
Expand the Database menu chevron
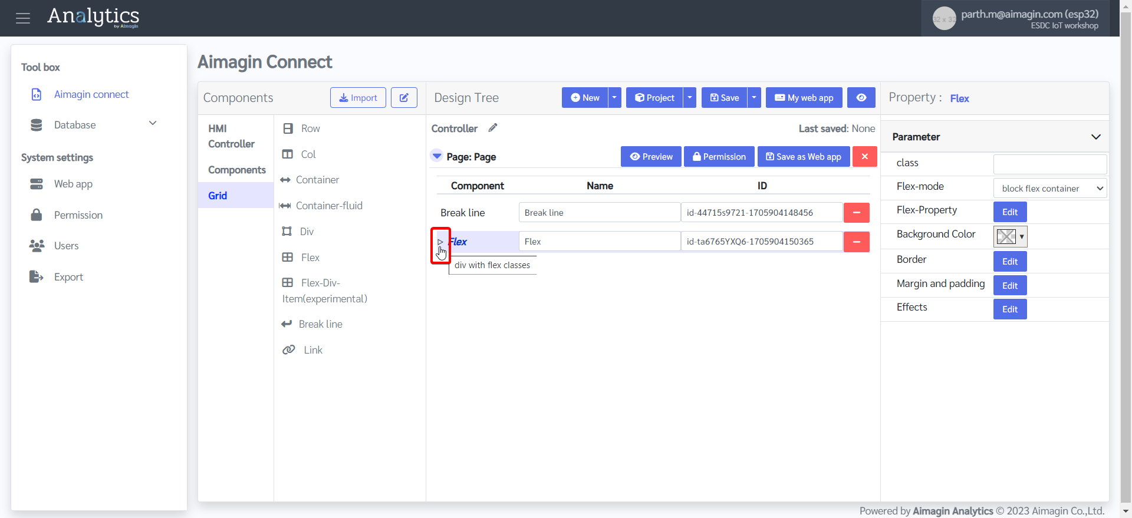pos(153,123)
